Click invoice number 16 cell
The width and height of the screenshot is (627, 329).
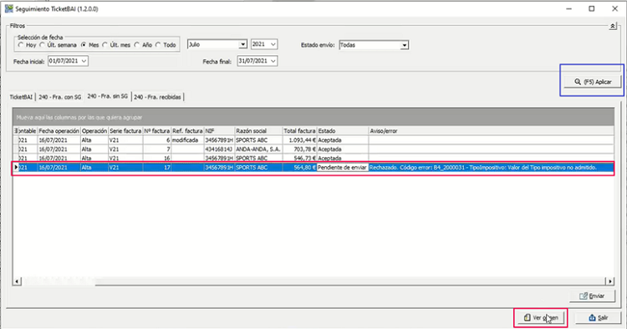(157, 158)
